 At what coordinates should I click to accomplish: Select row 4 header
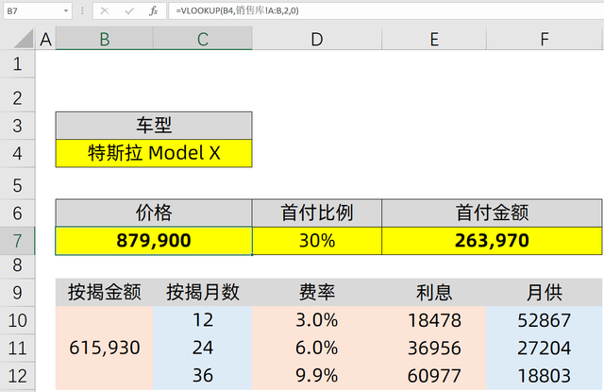click(17, 153)
